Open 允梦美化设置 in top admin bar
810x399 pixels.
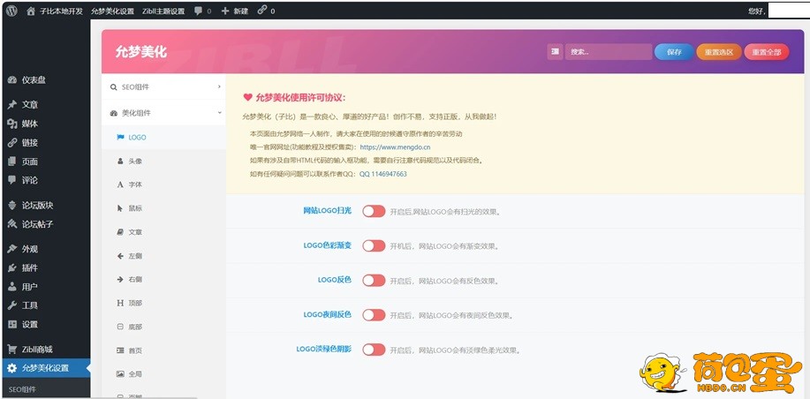click(112, 11)
